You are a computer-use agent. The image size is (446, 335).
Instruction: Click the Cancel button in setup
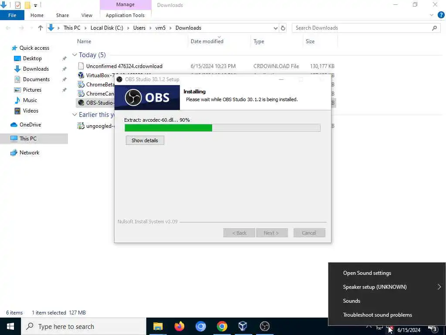point(309,233)
